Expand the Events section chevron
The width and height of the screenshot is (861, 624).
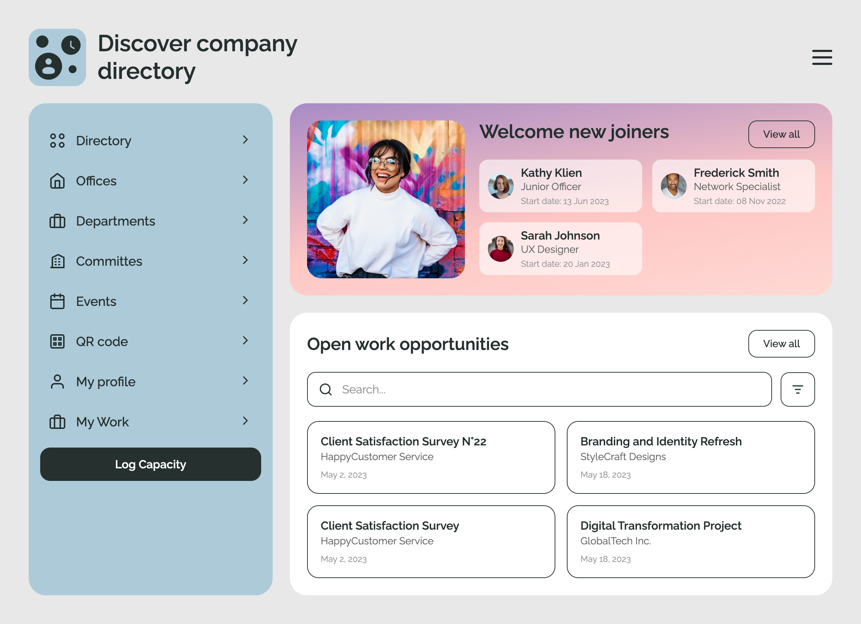[x=245, y=301]
